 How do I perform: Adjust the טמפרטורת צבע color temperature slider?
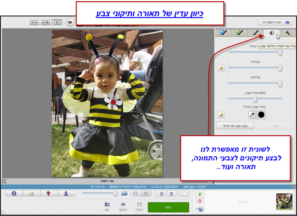tap(255, 99)
